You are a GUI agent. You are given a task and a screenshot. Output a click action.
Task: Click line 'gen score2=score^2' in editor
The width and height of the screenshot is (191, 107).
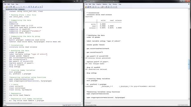click(x=18, y=59)
